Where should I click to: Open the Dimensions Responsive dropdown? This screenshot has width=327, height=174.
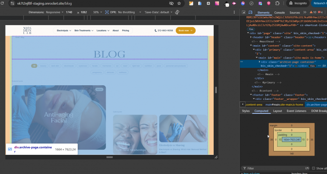[x=54, y=12]
